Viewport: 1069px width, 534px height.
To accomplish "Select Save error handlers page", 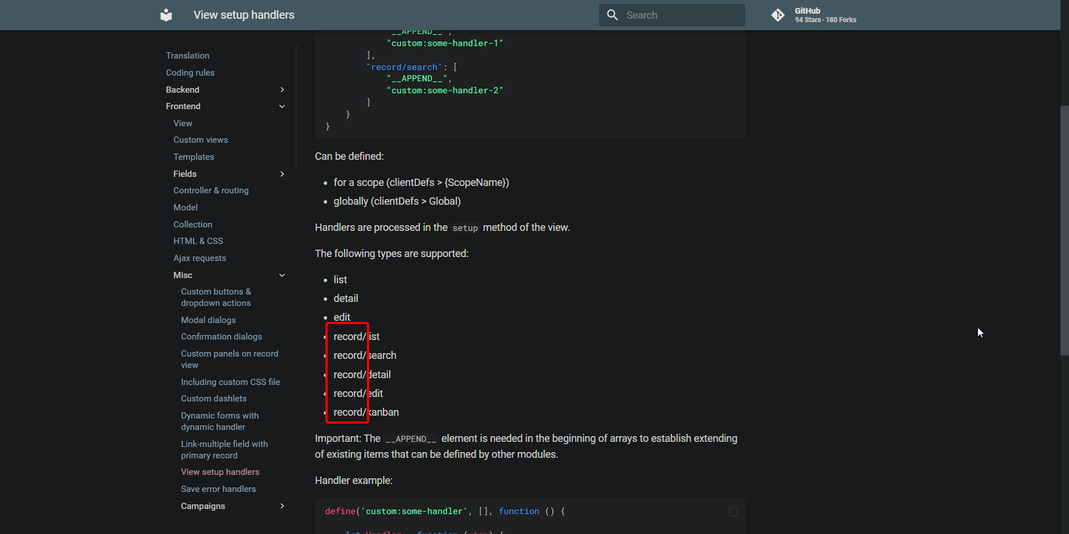I will point(218,489).
